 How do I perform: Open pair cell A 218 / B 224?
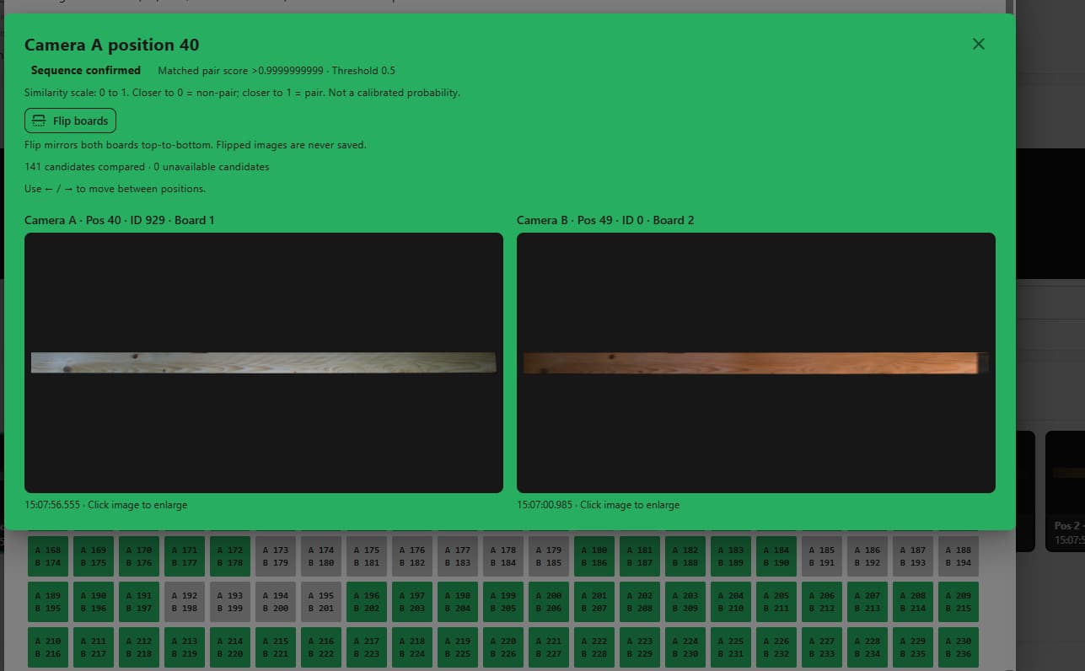click(413, 647)
